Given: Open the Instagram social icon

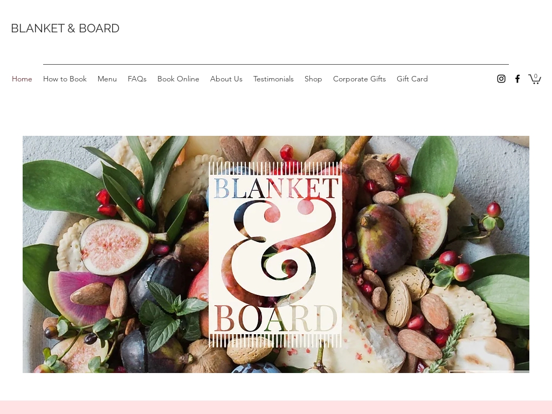Looking at the screenshot, I should pos(501,79).
